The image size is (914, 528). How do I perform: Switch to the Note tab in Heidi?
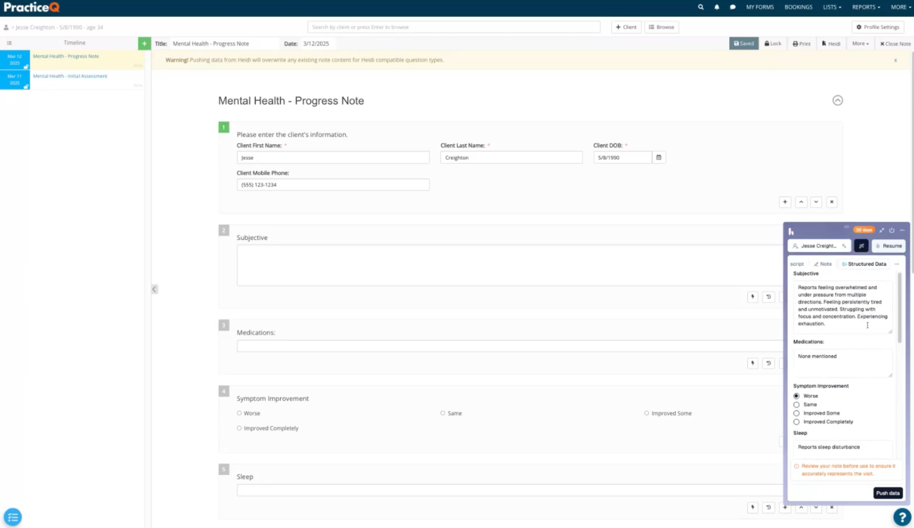coord(823,264)
